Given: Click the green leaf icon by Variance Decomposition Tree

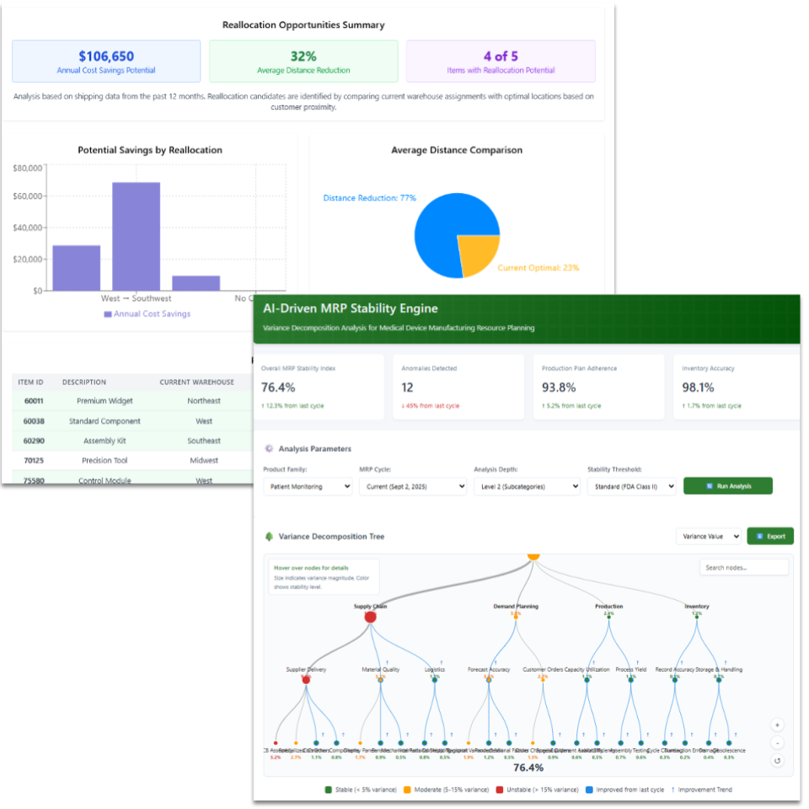Looking at the screenshot, I should [x=270, y=536].
